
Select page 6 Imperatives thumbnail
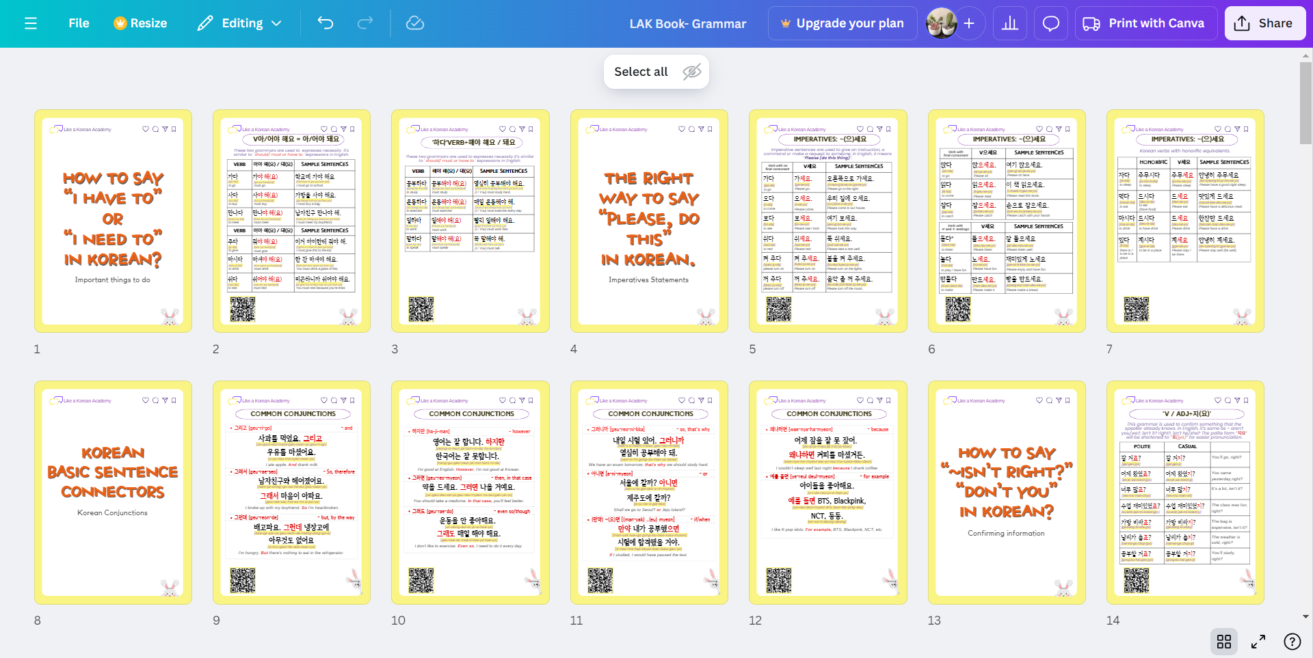pos(1007,221)
